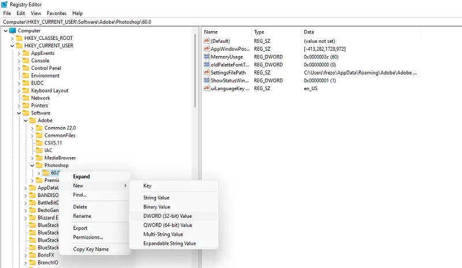Image resolution: width=462 pixels, height=268 pixels.
Task: Open the File menu
Action: pos(7,13)
